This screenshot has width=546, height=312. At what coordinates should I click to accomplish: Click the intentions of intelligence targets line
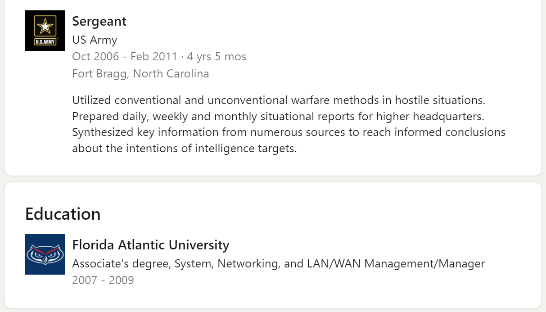coord(185,149)
